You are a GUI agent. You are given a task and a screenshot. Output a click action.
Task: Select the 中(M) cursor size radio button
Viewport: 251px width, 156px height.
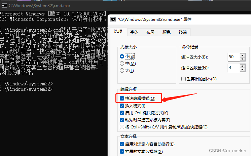(x=122, y=63)
